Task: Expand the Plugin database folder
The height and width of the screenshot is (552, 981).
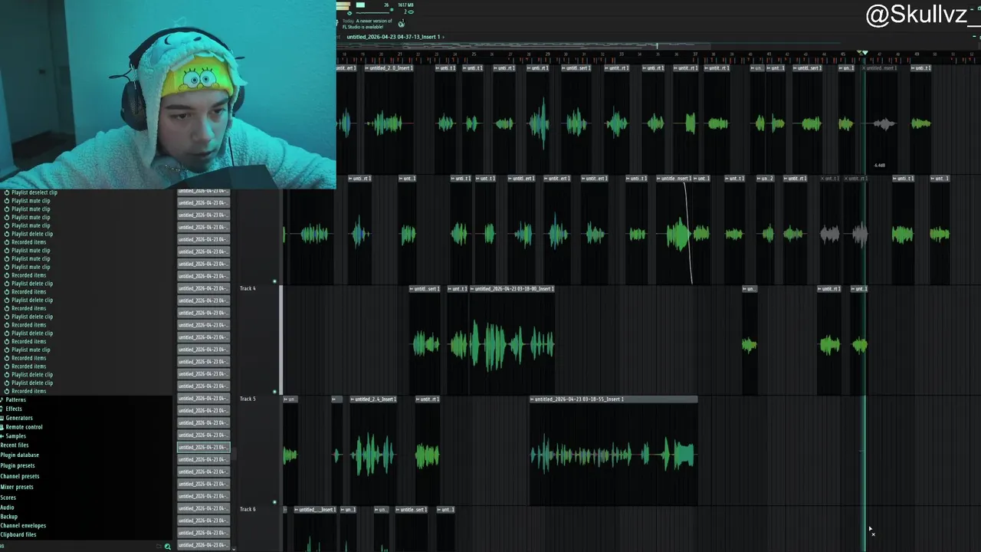Action: 20,455
